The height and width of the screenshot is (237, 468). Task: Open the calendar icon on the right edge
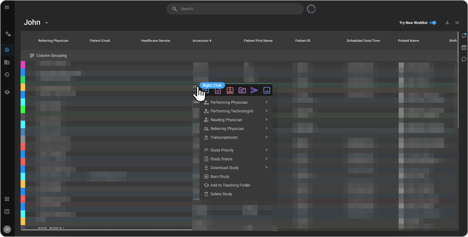[464, 47]
